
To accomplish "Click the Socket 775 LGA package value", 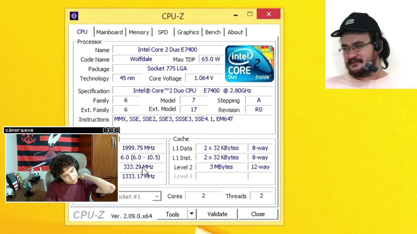I will (x=167, y=69).
